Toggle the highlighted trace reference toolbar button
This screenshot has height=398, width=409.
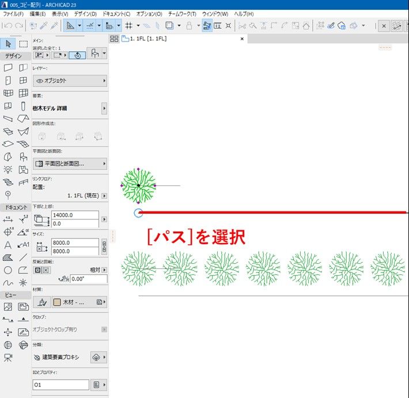point(207,25)
